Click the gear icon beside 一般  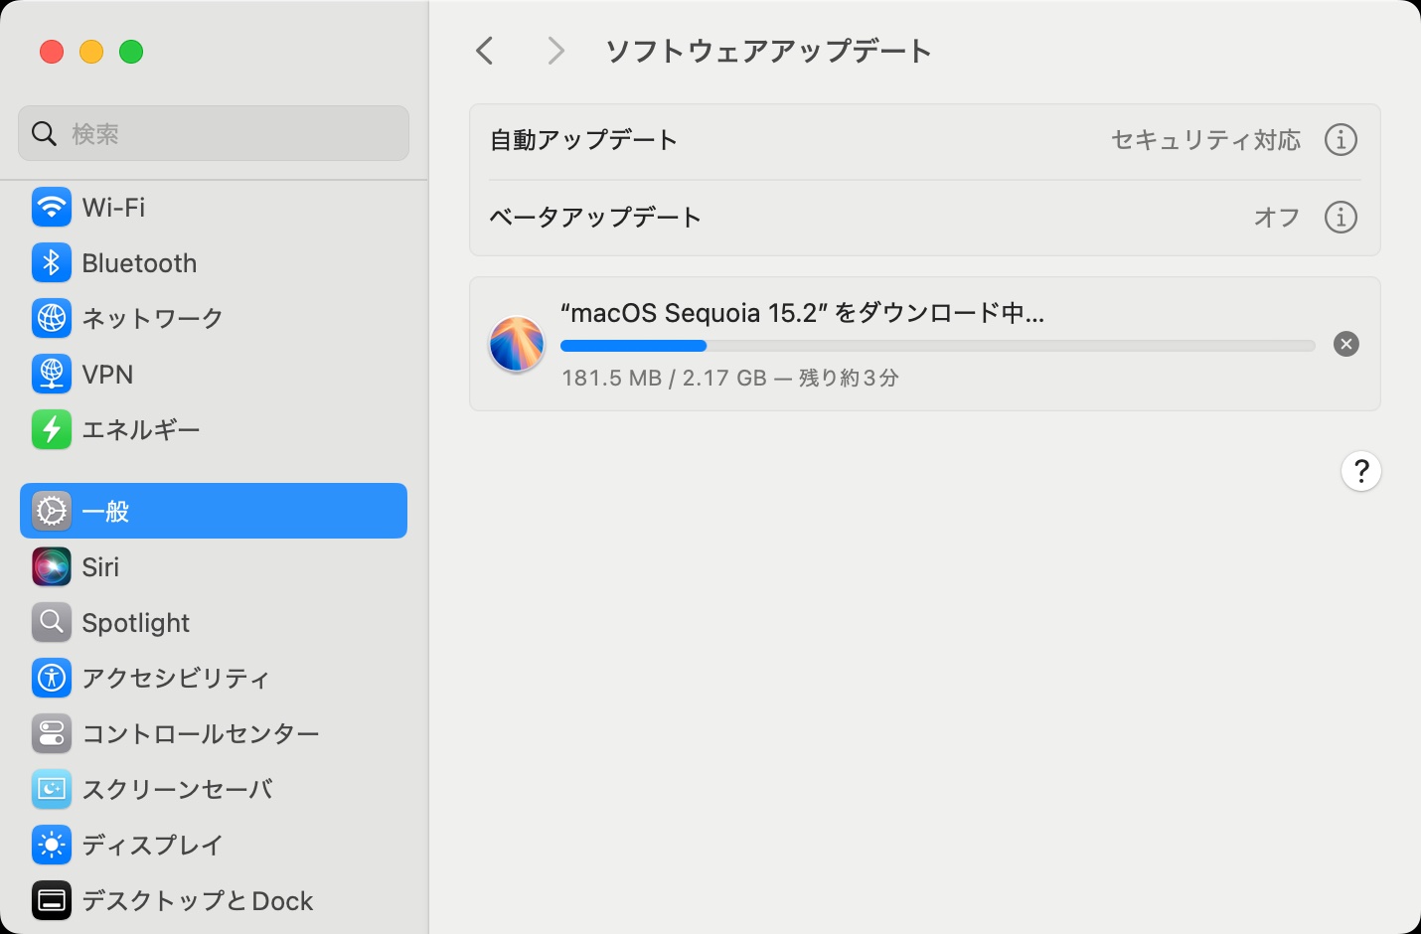[x=51, y=511]
